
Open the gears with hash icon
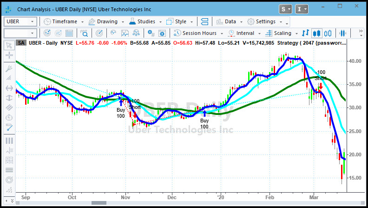click(151, 33)
